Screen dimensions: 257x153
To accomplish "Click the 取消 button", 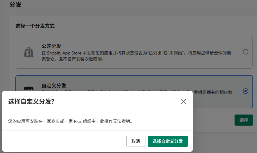I will (x=136, y=141).
